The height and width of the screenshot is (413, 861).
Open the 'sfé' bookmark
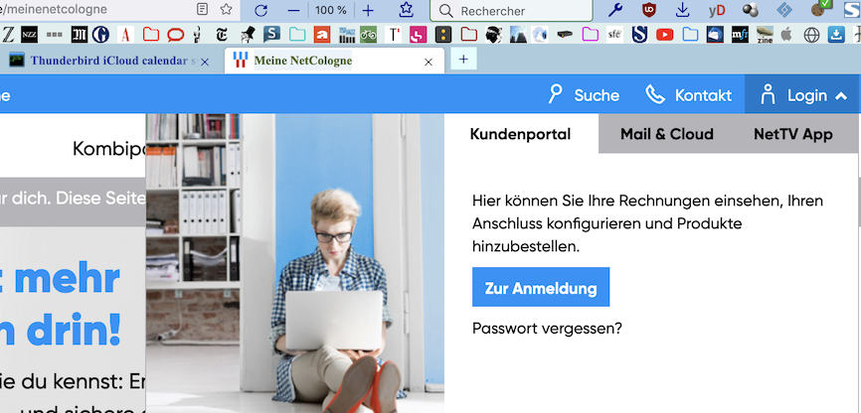[614, 35]
